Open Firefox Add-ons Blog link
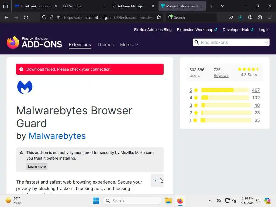 point(153,30)
